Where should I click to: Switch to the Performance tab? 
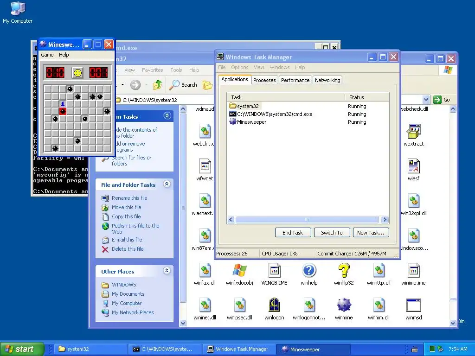[x=295, y=80]
